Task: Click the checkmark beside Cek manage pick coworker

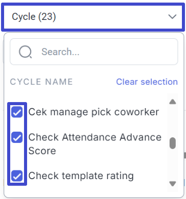Action: pyautogui.click(x=17, y=112)
